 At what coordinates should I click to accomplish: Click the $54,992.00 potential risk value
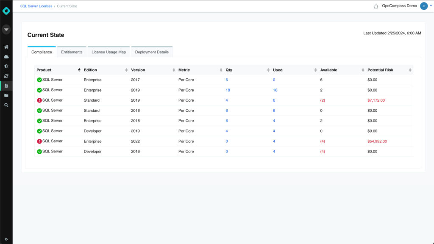pyautogui.click(x=377, y=141)
